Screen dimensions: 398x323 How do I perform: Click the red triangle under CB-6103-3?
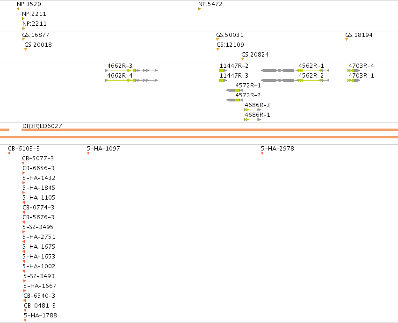coord(9,153)
